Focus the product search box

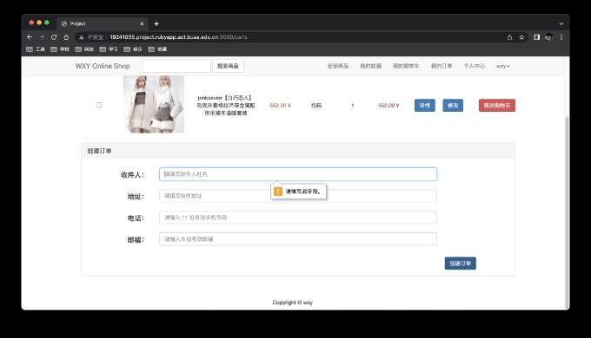176,66
